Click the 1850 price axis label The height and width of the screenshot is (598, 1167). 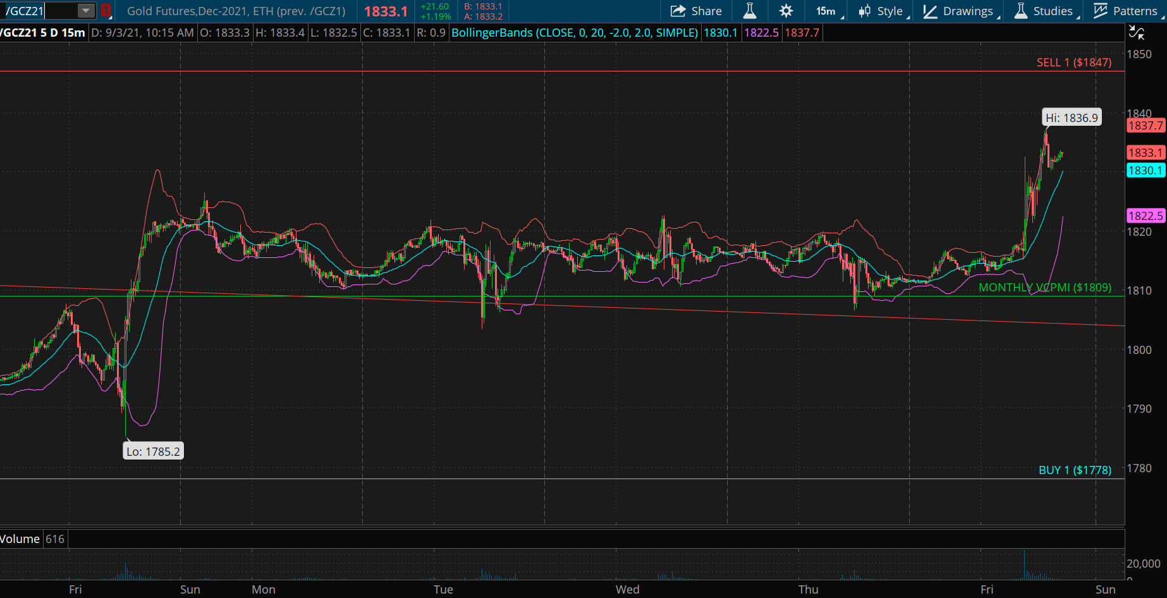click(1139, 54)
